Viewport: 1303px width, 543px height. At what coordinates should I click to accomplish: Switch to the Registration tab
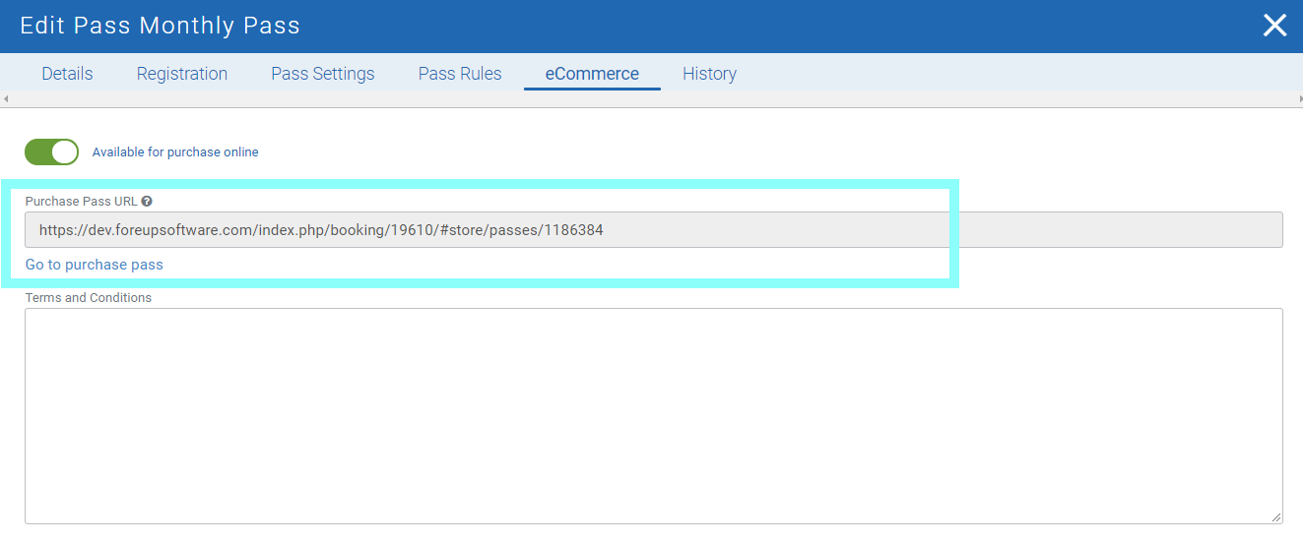coord(182,74)
